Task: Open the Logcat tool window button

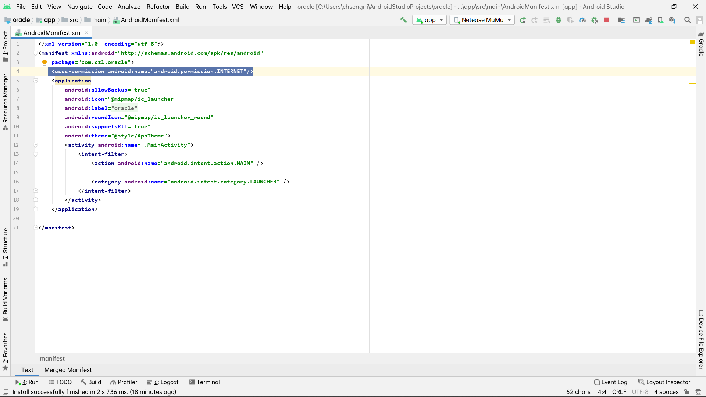Action: pos(163,382)
